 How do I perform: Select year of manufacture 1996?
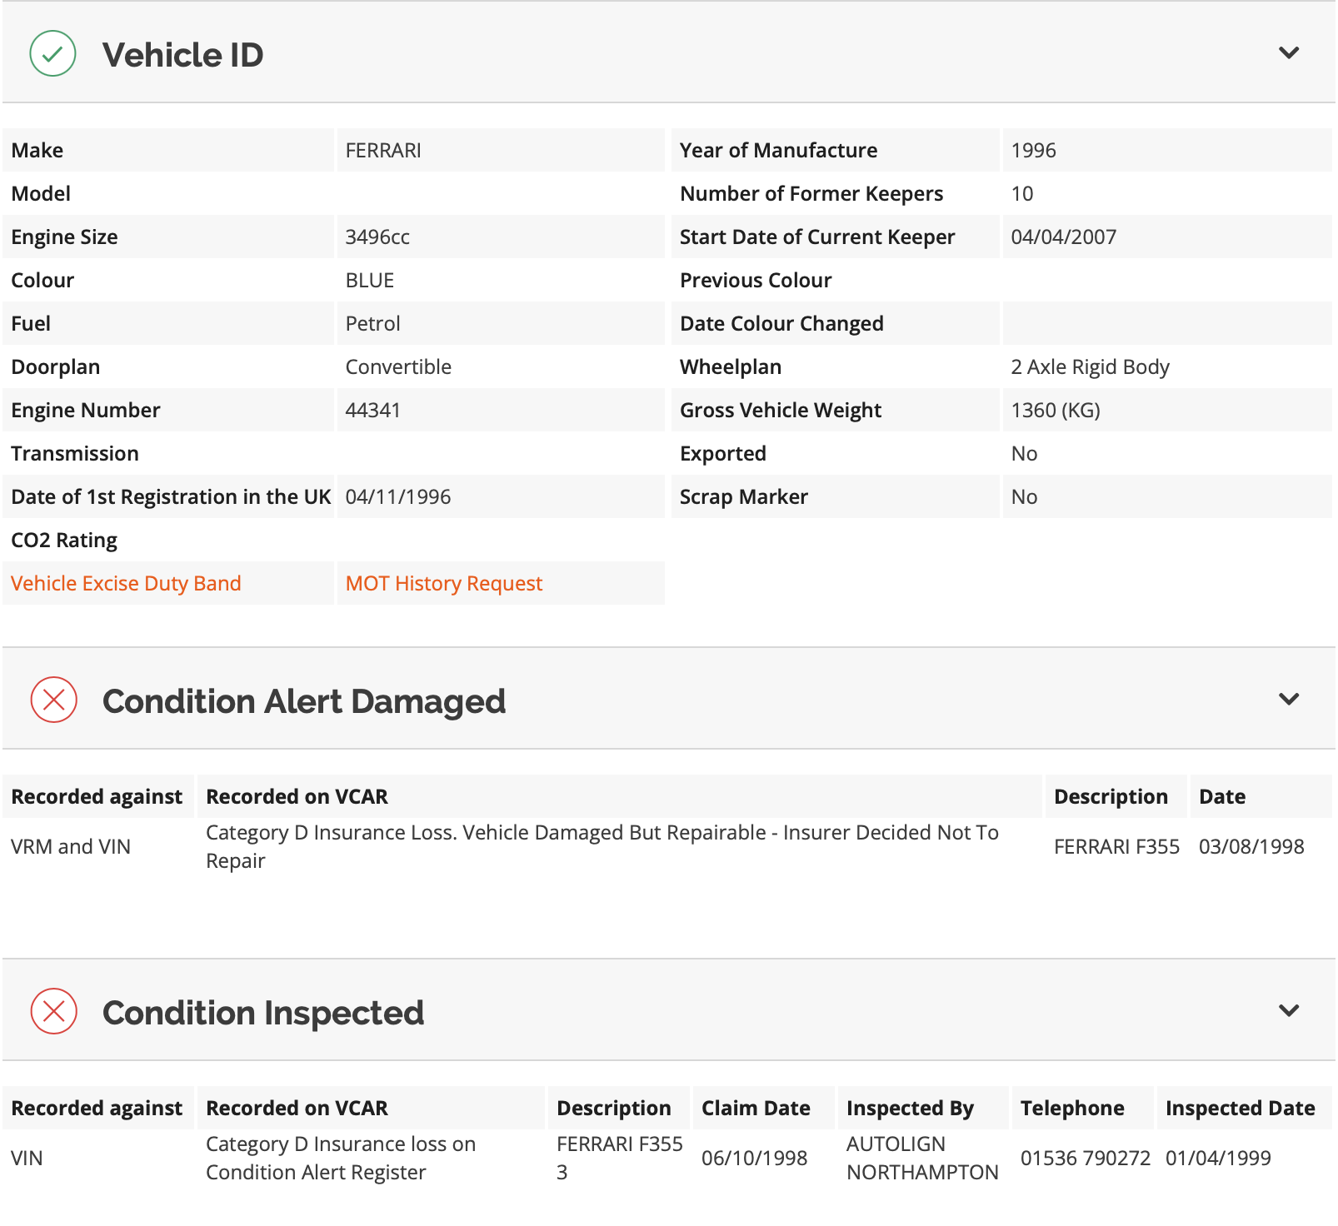tap(1033, 151)
